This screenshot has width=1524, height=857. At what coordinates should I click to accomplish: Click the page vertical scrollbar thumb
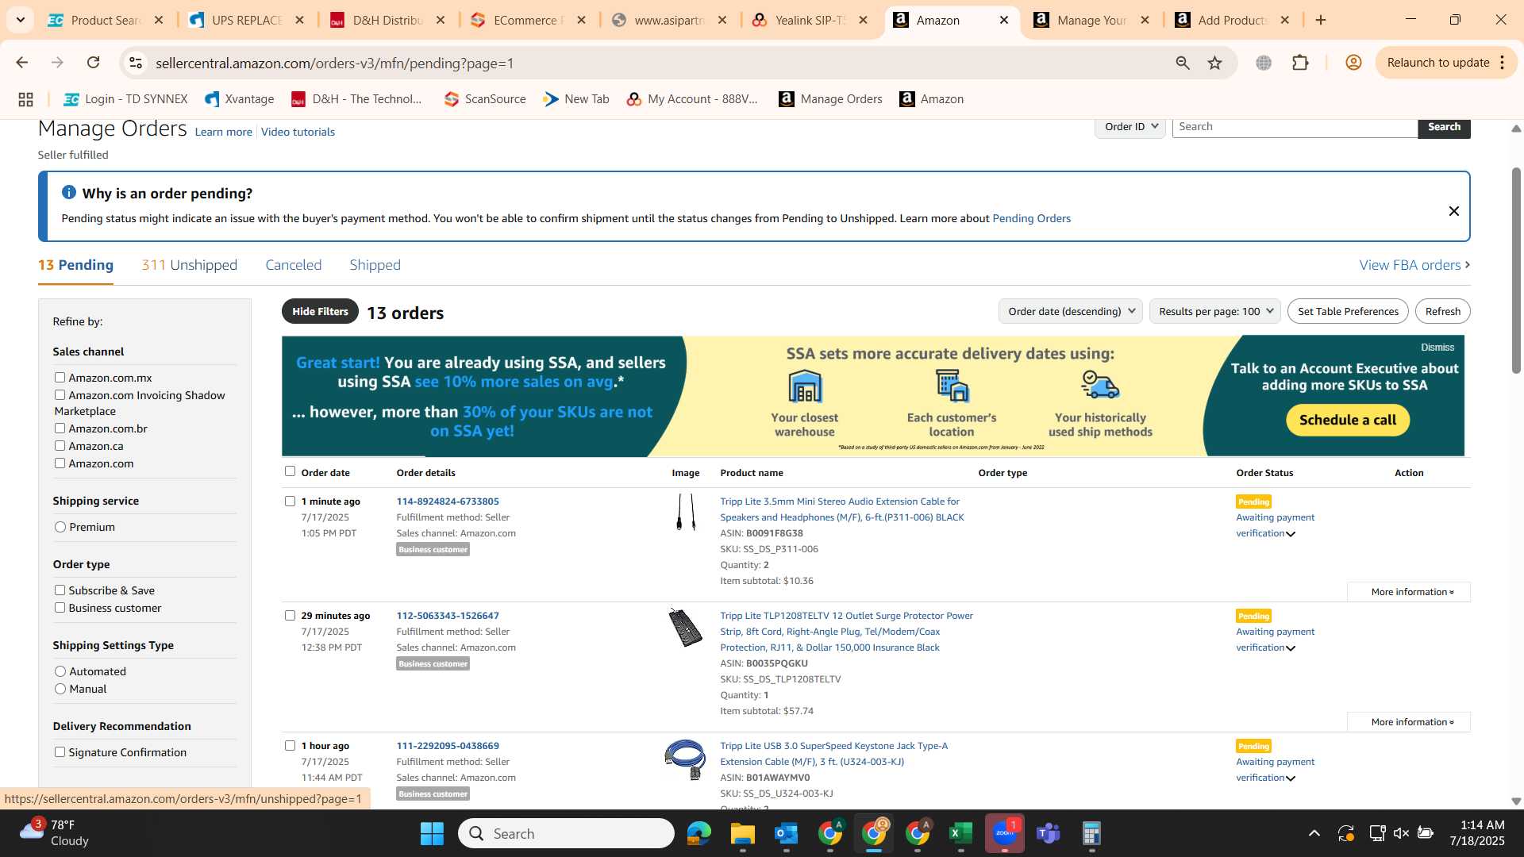coord(1516,270)
